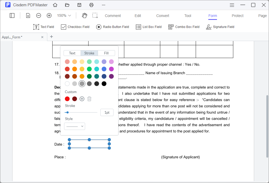Viewport: 269px width, 183px height.
Task: Click the top-middle handle of the selected Date field
Action: pos(89,140)
